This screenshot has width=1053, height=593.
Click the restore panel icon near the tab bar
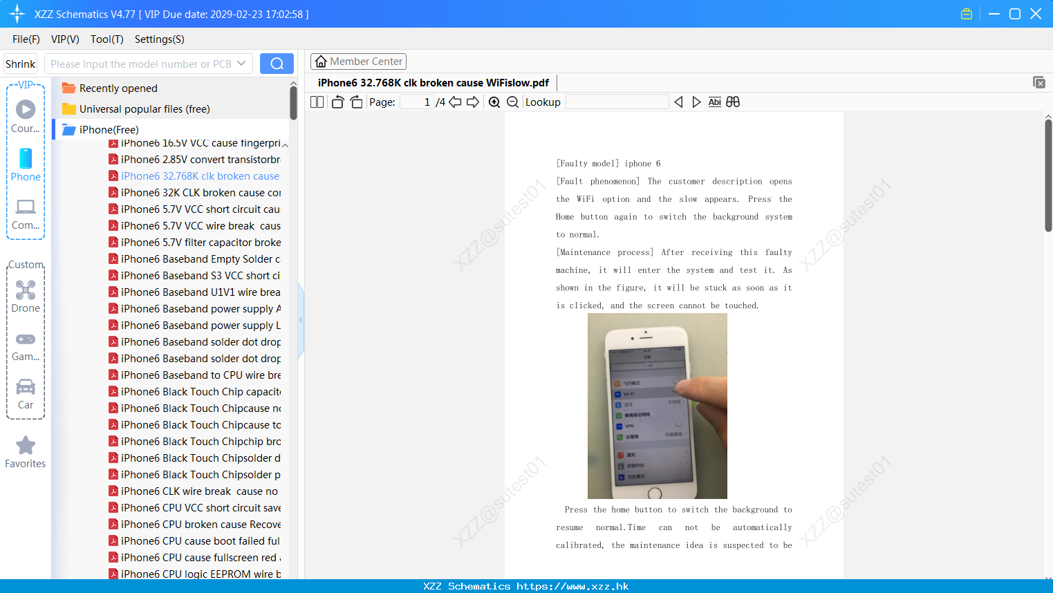(x=1038, y=82)
